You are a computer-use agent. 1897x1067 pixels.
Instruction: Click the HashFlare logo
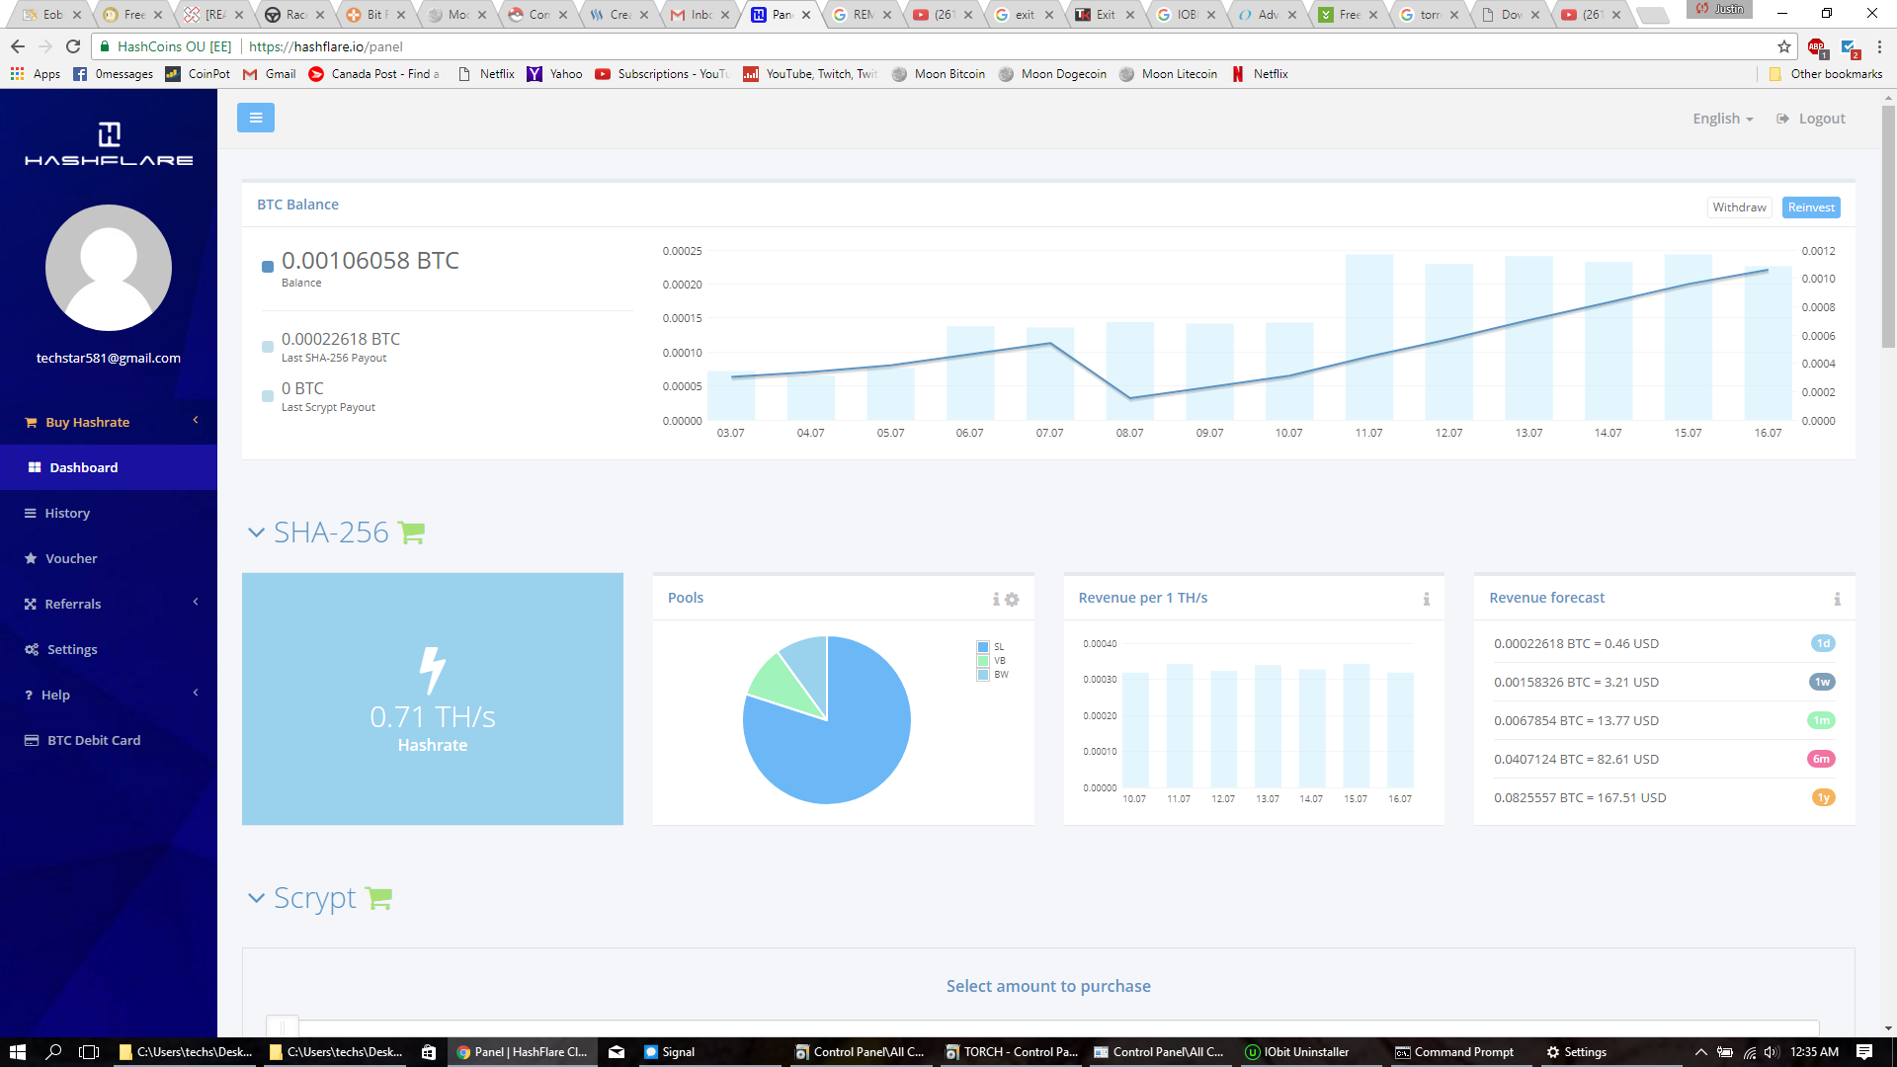[x=109, y=144]
